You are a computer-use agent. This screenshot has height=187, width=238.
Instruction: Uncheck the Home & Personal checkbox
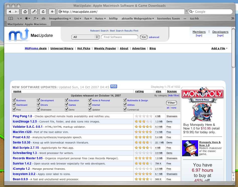tap(90, 100)
